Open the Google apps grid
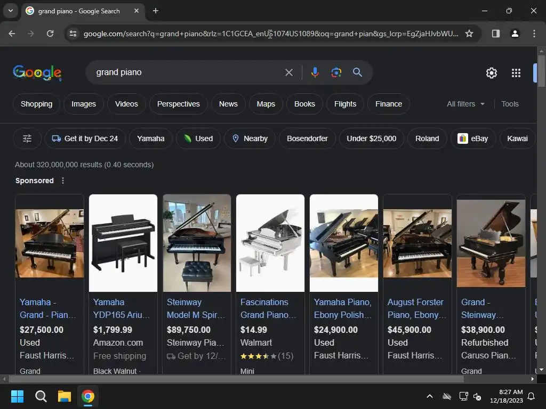 516,72
